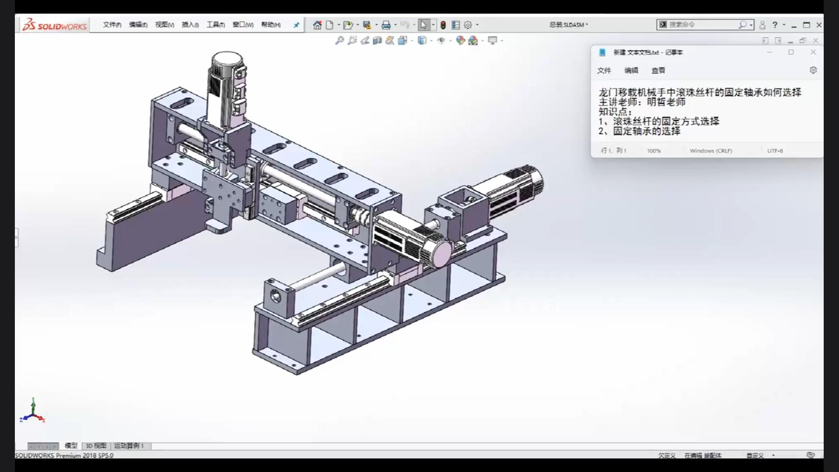Click the search magnifier icon
The image size is (839, 472).
coord(742,25)
